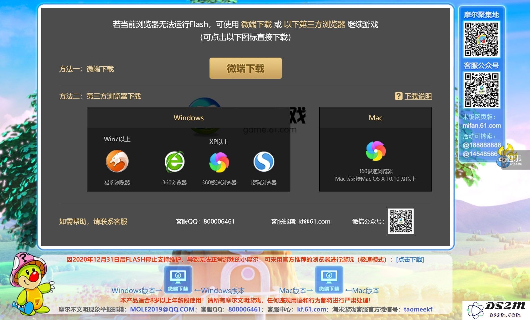Click the green 360浏览器 icon
The image size is (530, 320).
[175, 162]
